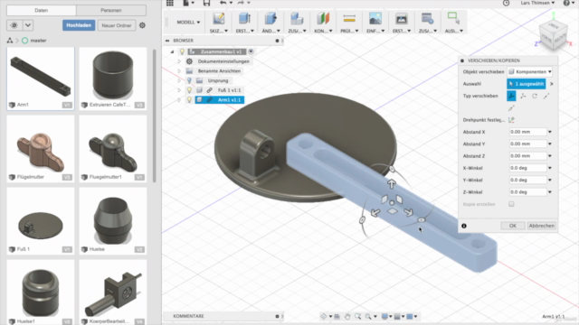Click the Redo arrow icon
Viewport: 579px width, 325px height.
pos(241,3)
